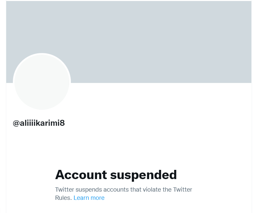Screen dimensions: 255x213
Task: Click the blank profile avatar circle
Action: (42, 82)
